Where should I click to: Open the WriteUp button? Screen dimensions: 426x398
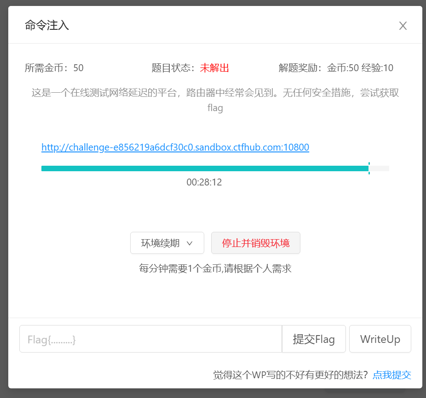pyautogui.click(x=380, y=339)
